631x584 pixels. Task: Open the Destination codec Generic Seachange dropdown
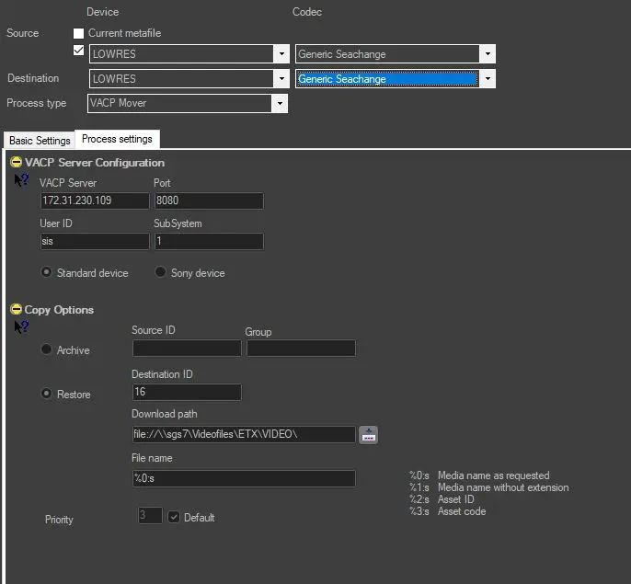[x=488, y=79]
